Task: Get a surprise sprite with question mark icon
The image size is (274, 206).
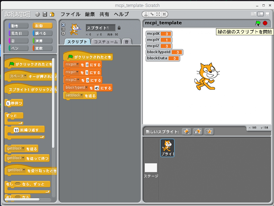Action: (x=209, y=132)
